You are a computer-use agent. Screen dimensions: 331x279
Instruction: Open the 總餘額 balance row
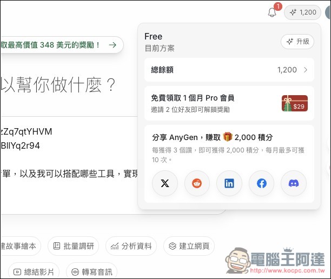click(229, 70)
